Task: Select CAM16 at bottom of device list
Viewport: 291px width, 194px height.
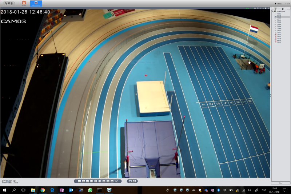Action: coord(279,42)
